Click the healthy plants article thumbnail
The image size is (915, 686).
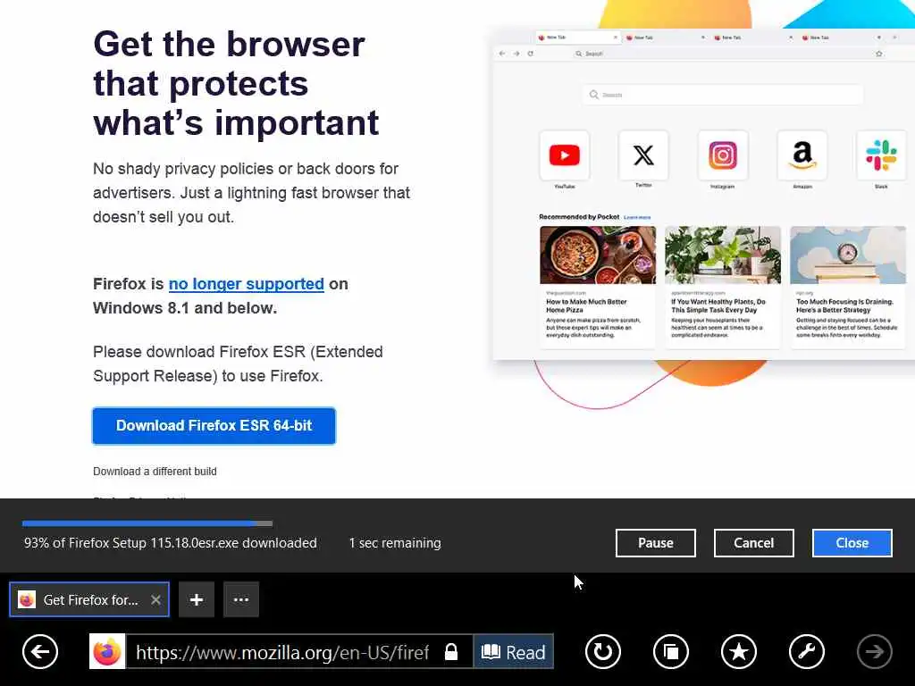[722, 255]
